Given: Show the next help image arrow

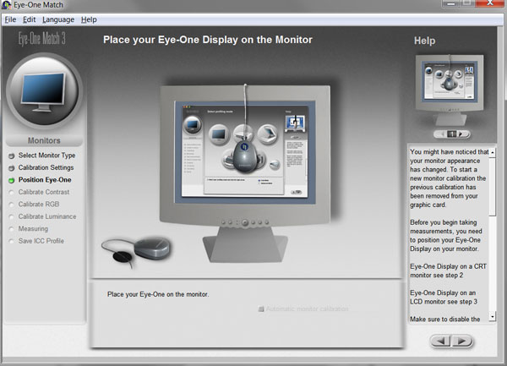Looking at the screenshot, I should tap(461, 134).
